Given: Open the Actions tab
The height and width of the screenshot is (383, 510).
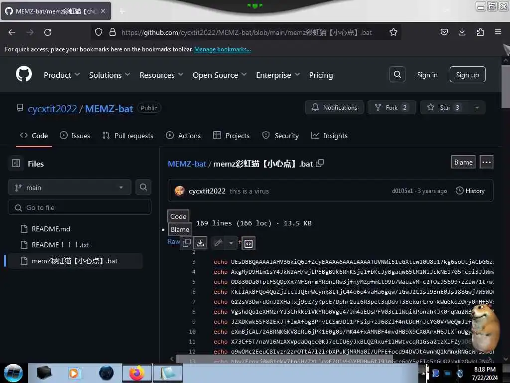Looking at the screenshot, I should point(183,136).
